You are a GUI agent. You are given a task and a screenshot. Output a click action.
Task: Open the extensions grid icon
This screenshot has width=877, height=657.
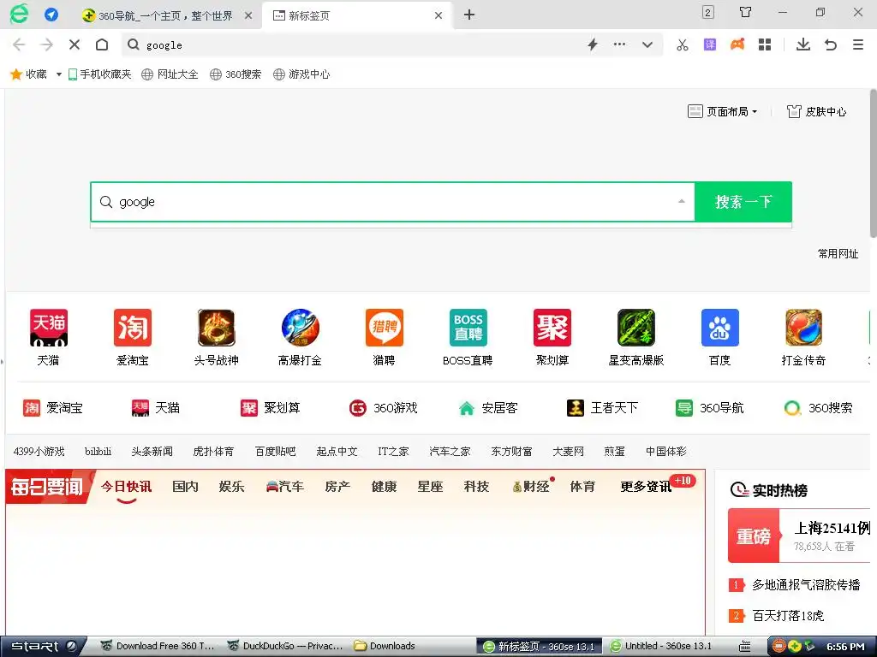765,44
